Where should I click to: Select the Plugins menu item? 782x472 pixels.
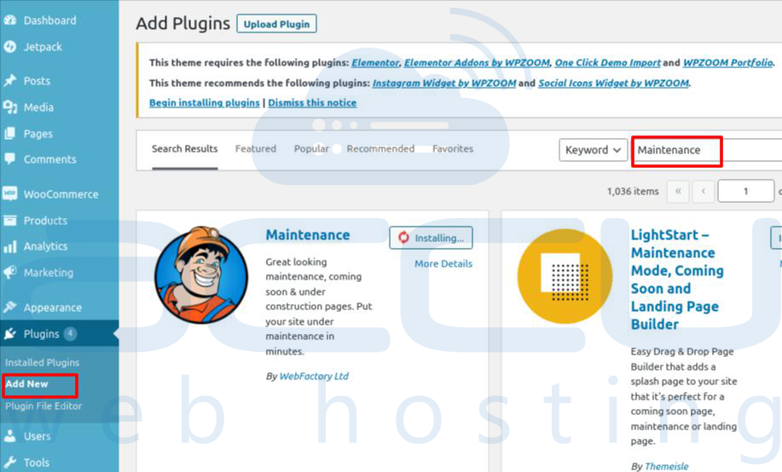click(x=42, y=334)
